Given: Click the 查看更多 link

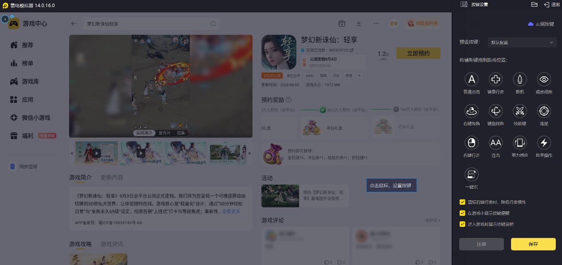Looking at the screenshot, I should (x=231, y=212).
